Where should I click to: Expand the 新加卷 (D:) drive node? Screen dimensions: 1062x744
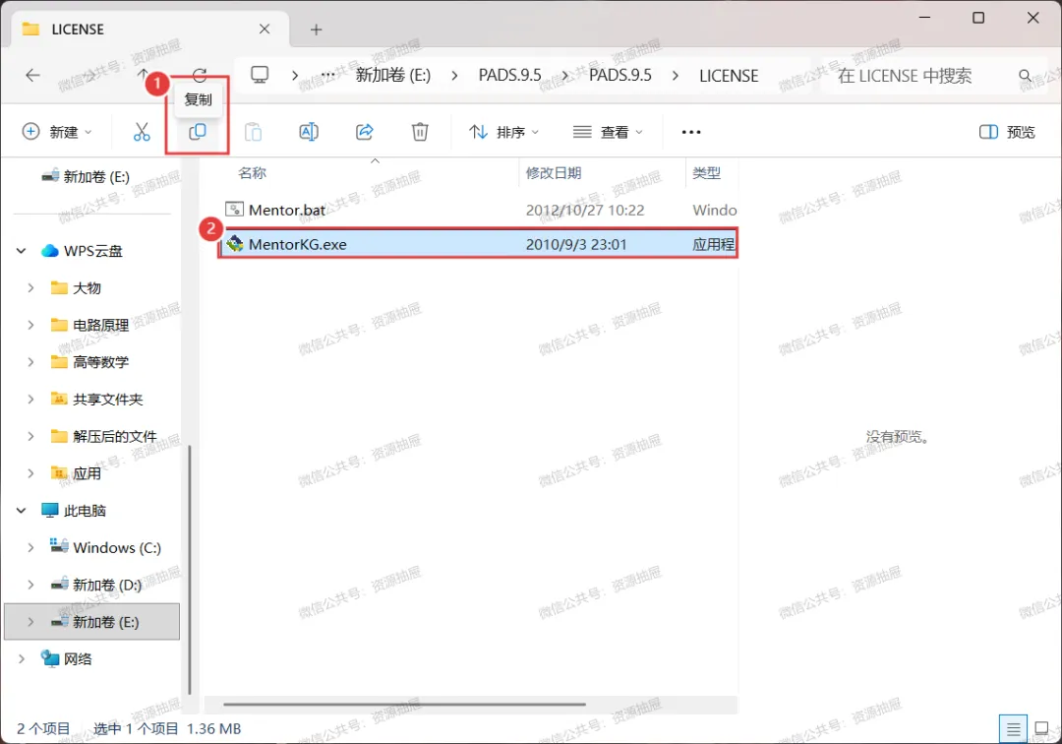click(30, 585)
